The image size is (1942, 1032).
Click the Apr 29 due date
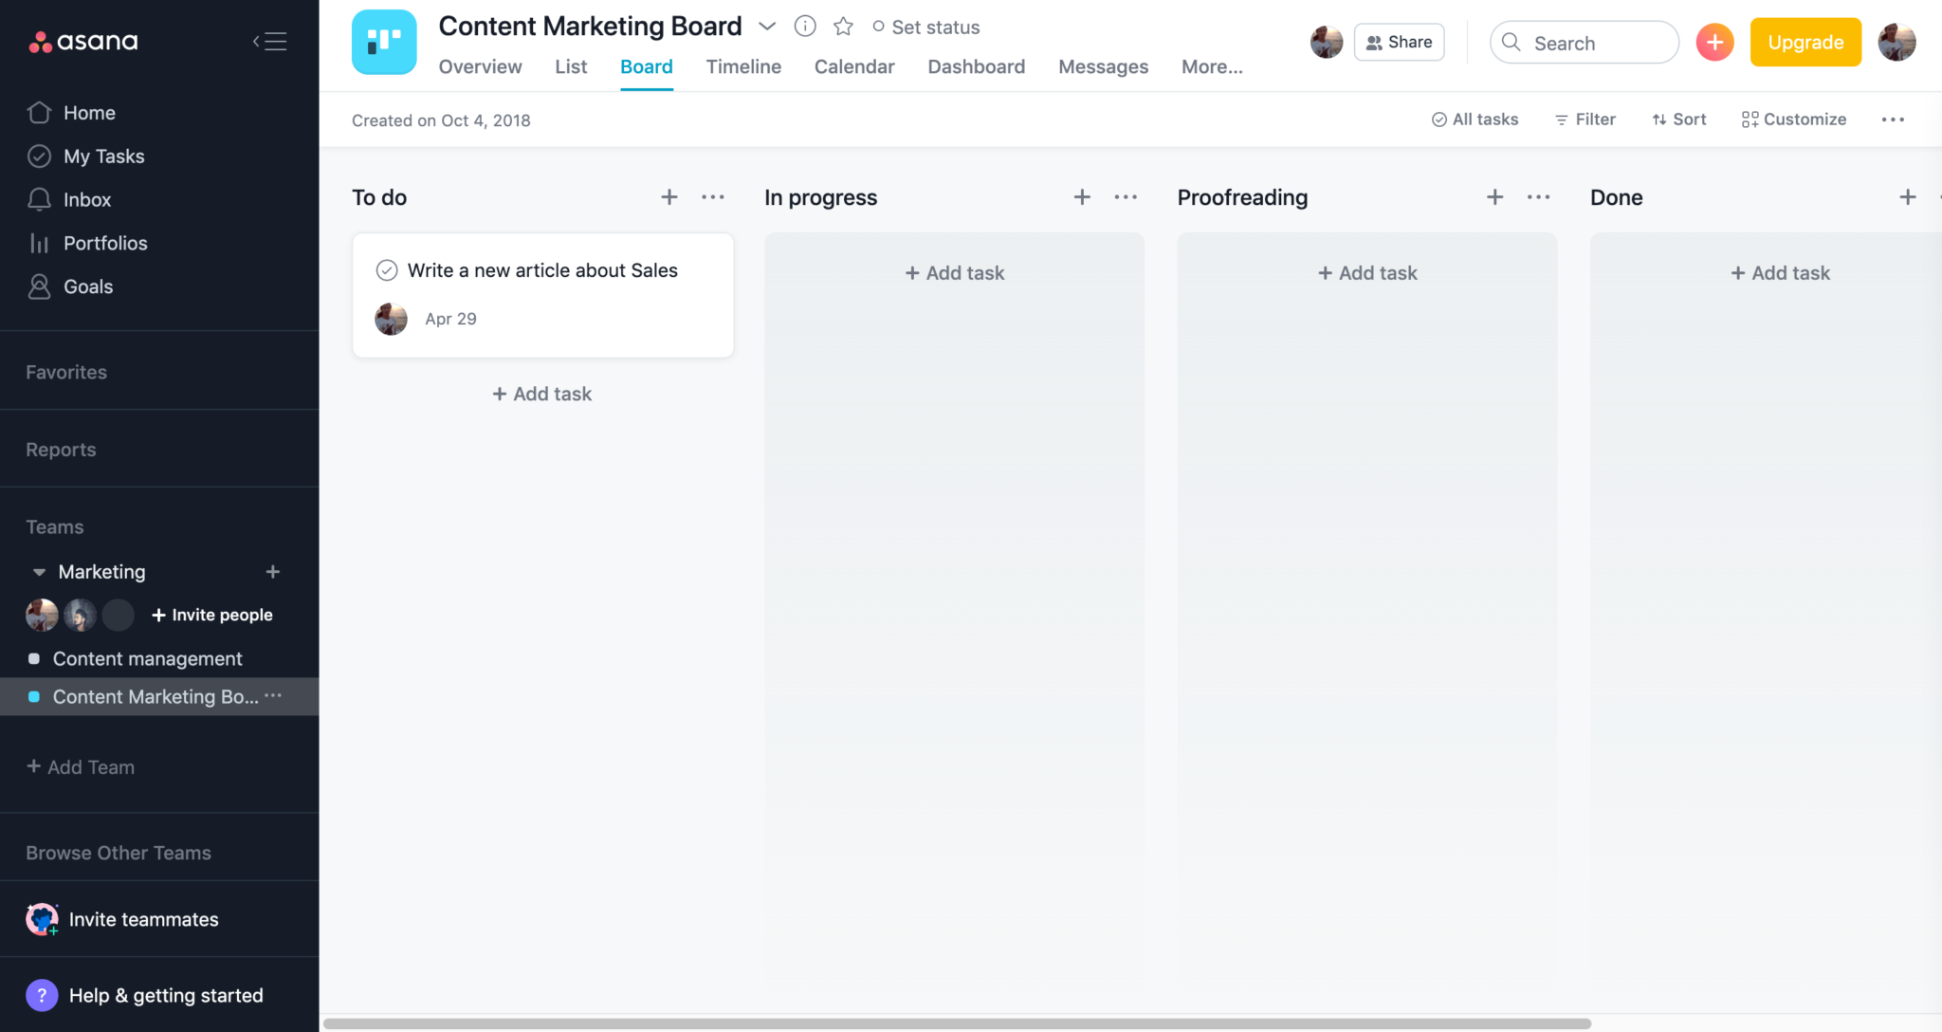450,320
